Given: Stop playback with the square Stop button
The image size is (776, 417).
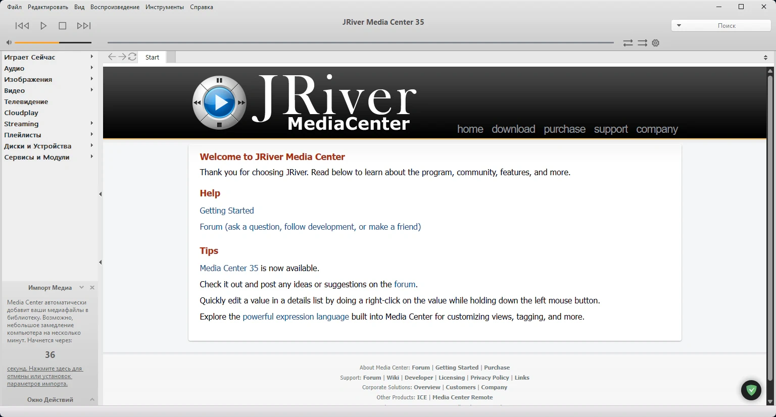Looking at the screenshot, I should pyautogui.click(x=63, y=26).
